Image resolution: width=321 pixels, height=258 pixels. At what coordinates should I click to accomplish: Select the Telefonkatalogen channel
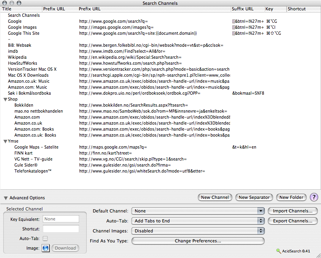click(33, 171)
